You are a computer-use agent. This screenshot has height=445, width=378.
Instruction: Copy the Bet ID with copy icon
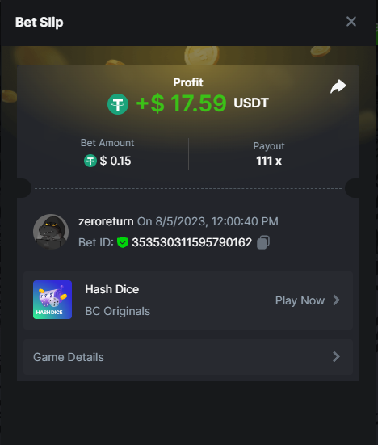click(263, 242)
